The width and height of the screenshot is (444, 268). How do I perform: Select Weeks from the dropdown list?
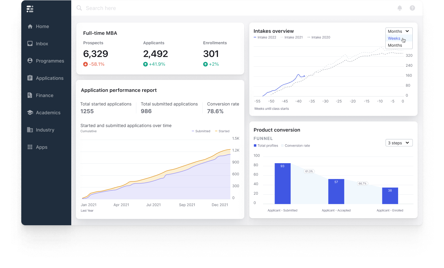394,38
